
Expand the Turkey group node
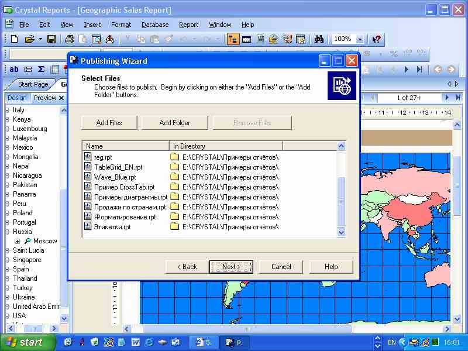(x=8, y=288)
